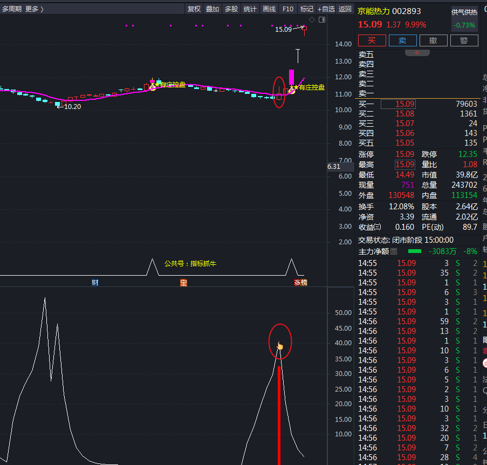Click the 外盘 value 130548
The height and width of the screenshot is (465, 487).
401,195
